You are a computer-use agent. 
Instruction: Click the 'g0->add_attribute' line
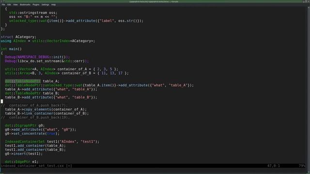41,130
